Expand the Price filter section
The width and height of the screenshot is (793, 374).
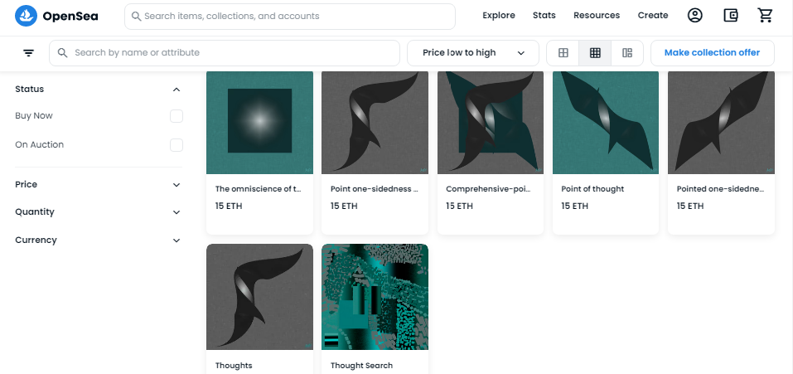coord(176,185)
